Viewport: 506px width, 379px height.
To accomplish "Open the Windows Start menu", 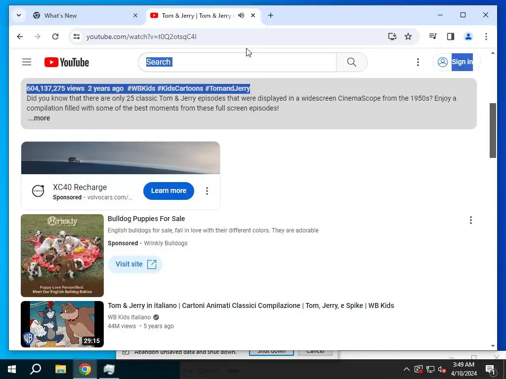I will point(12,369).
